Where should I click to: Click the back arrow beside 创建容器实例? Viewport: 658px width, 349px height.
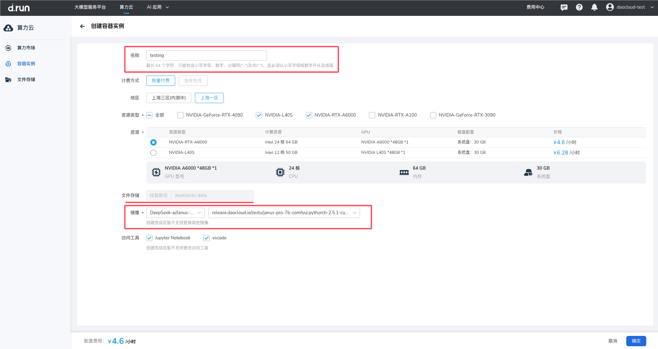click(x=82, y=26)
